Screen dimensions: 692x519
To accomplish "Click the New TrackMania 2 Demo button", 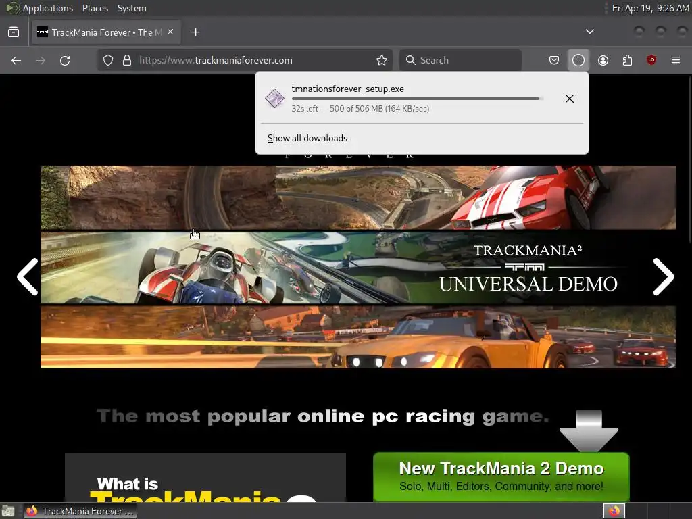I will click(x=501, y=476).
